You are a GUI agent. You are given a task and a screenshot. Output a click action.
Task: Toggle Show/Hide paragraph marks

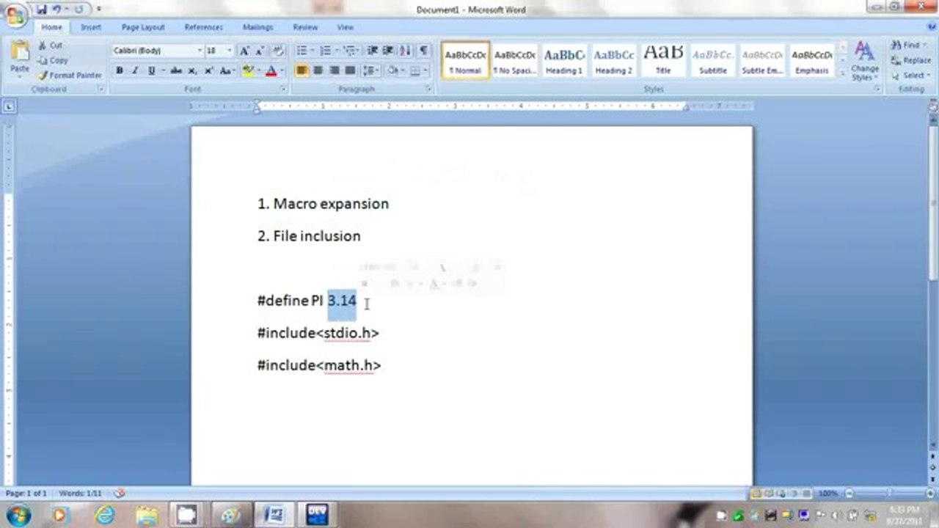click(423, 51)
